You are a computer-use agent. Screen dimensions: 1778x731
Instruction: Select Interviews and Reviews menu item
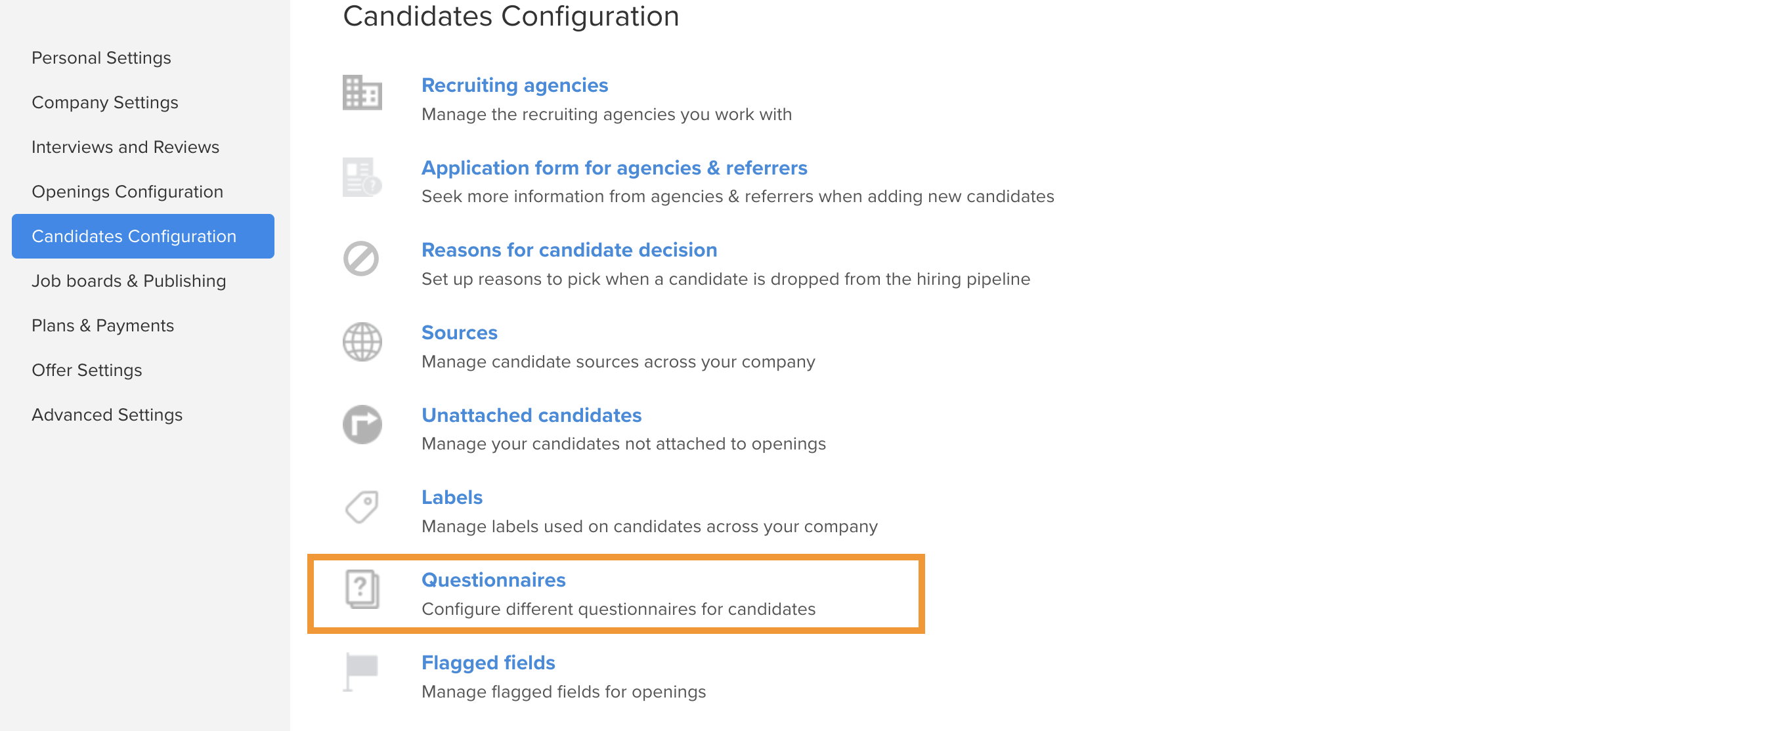[125, 147]
